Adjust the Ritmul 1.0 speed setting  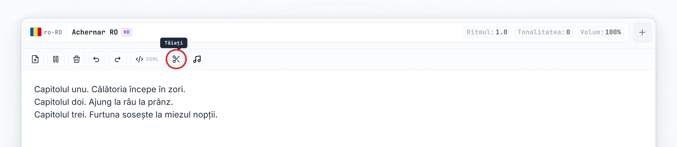(x=487, y=32)
